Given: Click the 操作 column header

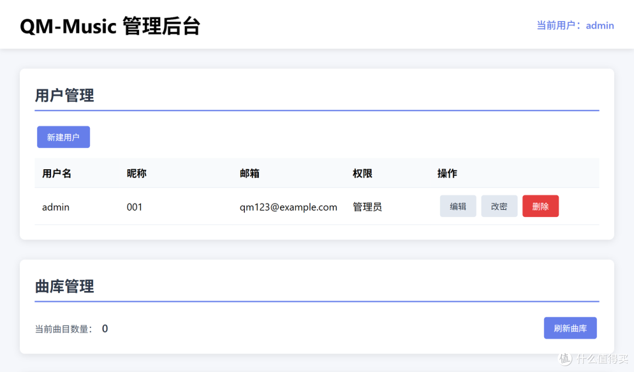Looking at the screenshot, I should (x=447, y=173).
